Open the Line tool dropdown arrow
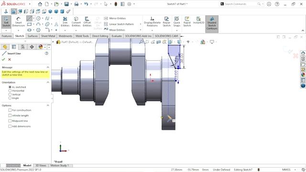The width and height of the screenshot is (306, 172). coord(33,18)
